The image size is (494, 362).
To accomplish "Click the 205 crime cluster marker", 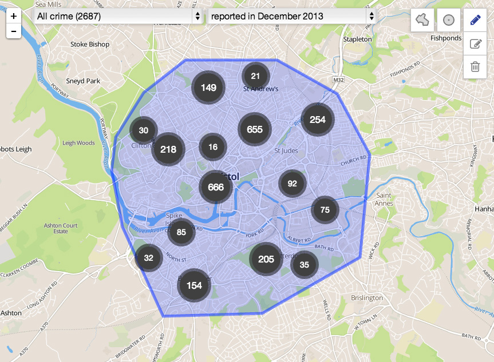I will pyautogui.click(x=266, y=259).
